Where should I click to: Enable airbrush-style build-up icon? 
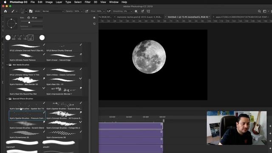109,11
